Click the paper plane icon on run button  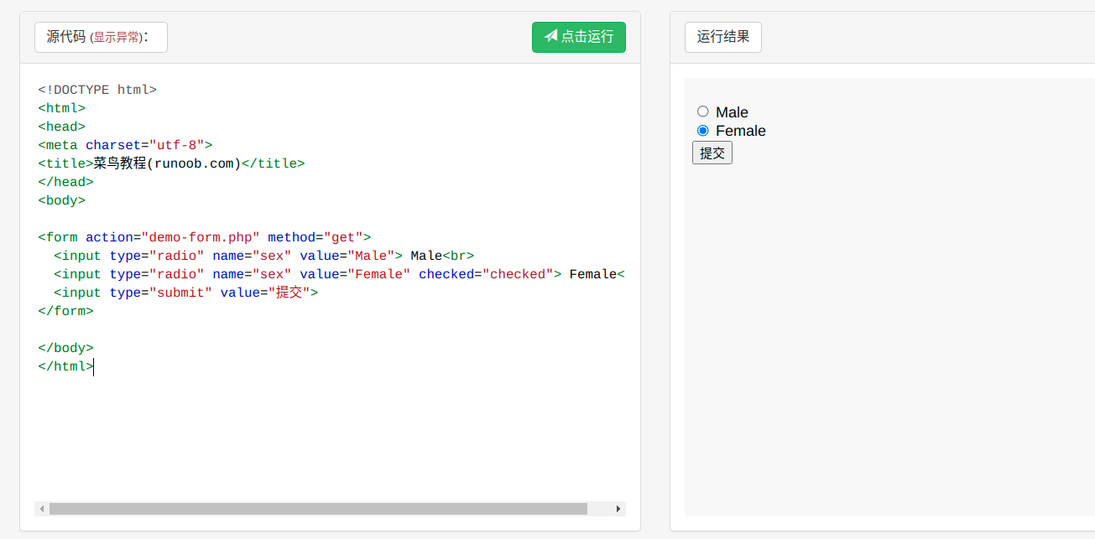(x=550, y=36)
